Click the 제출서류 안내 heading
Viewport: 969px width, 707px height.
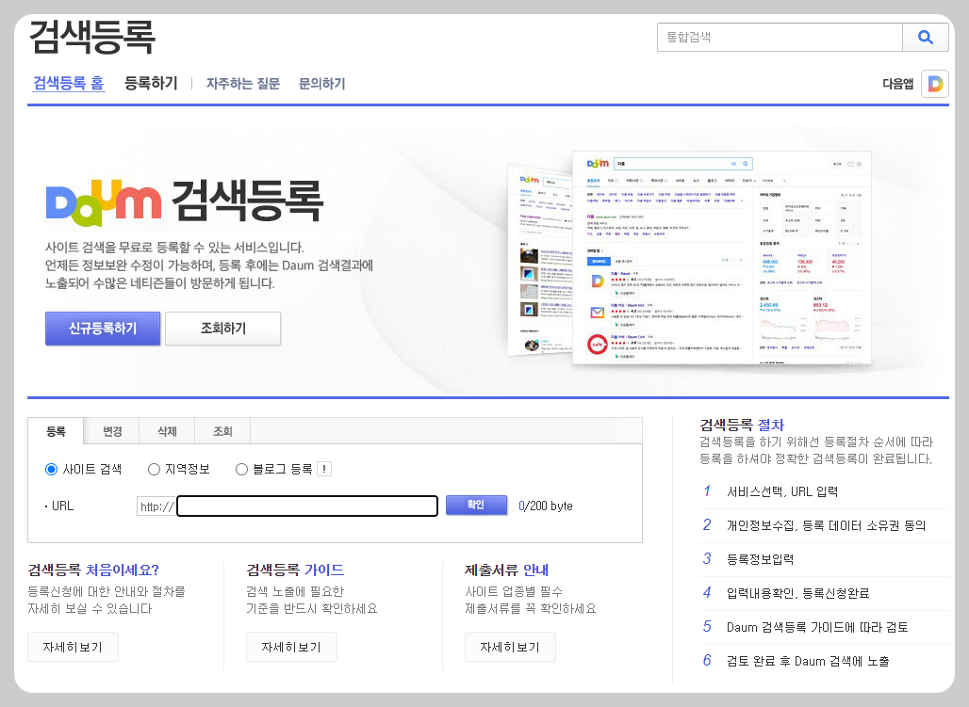(x=507, y=570)
